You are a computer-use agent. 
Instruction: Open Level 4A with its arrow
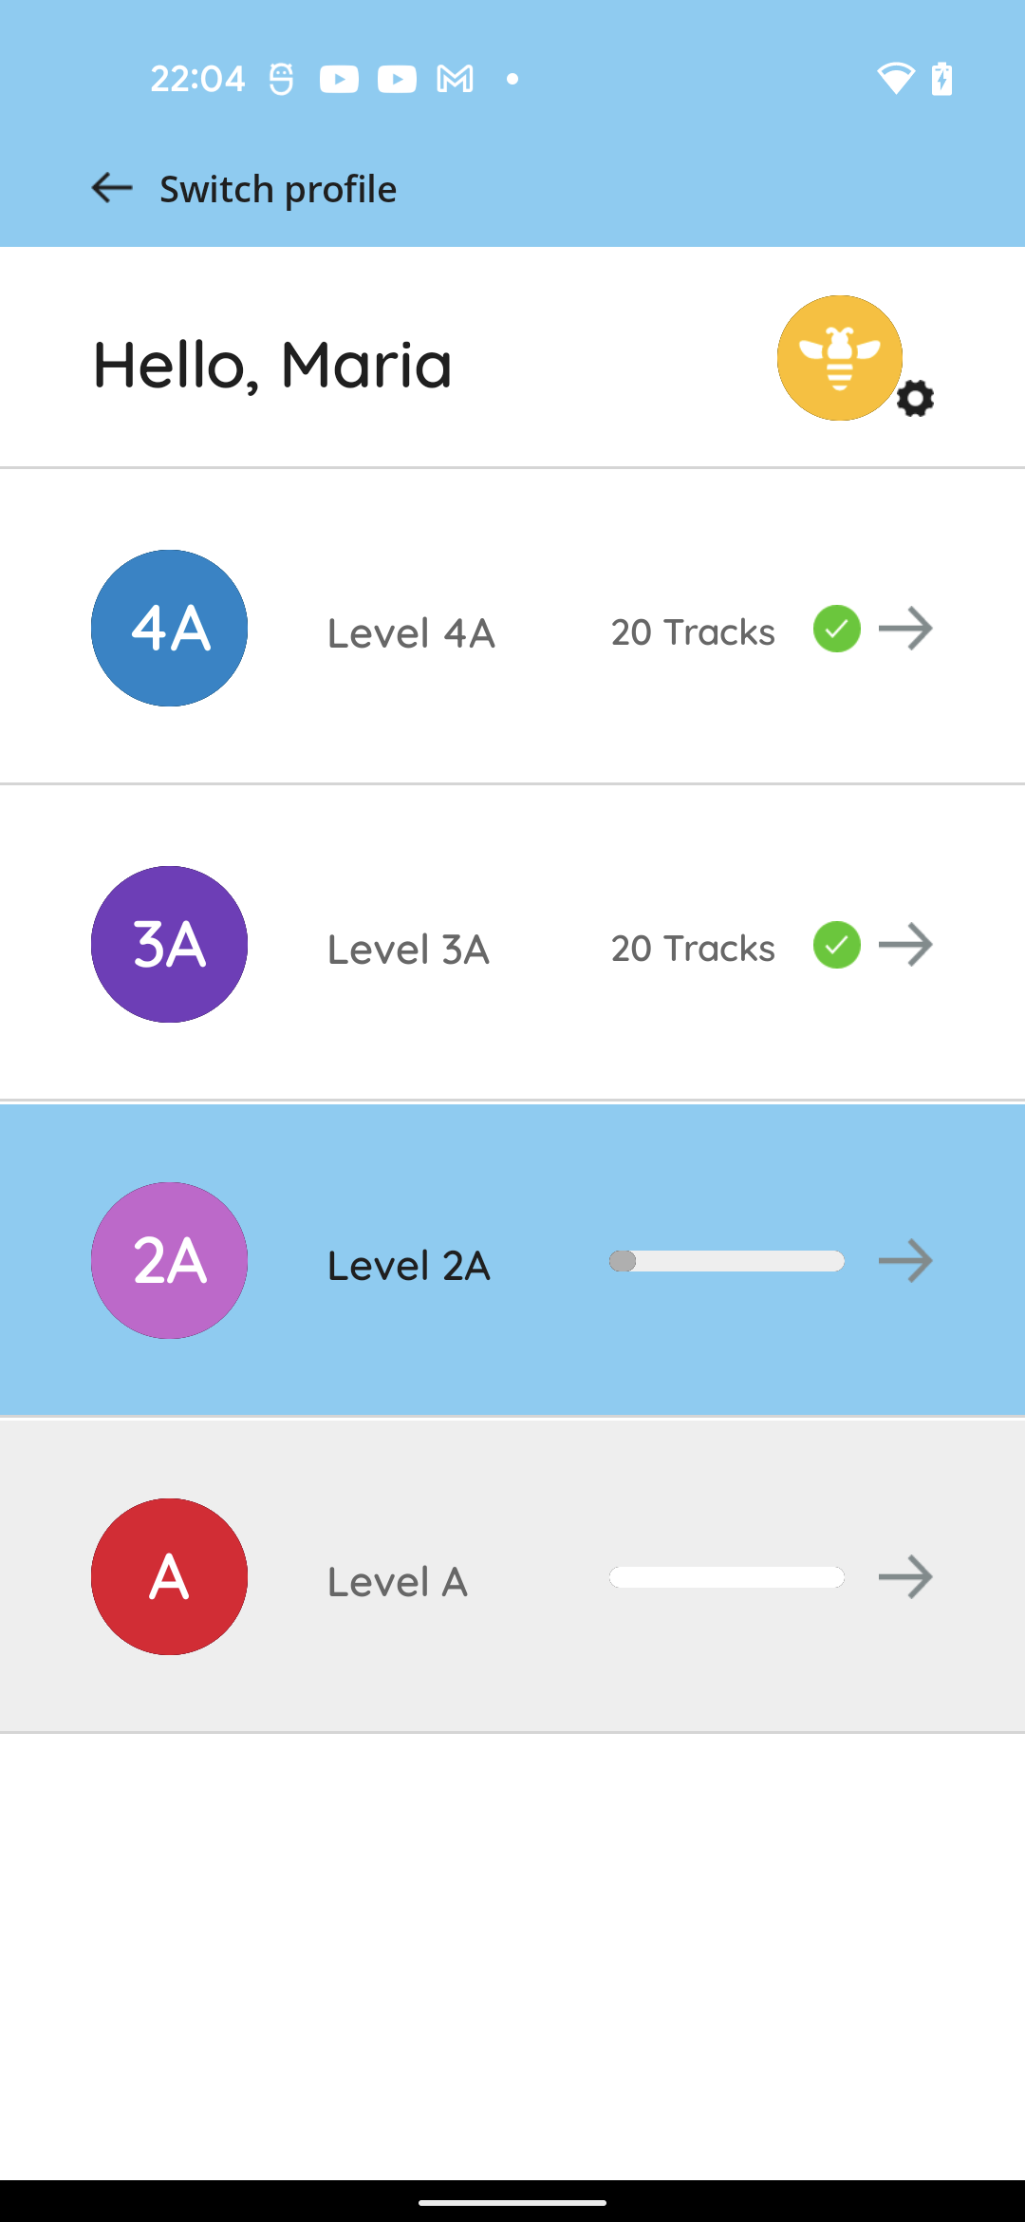tap(905, 629)
